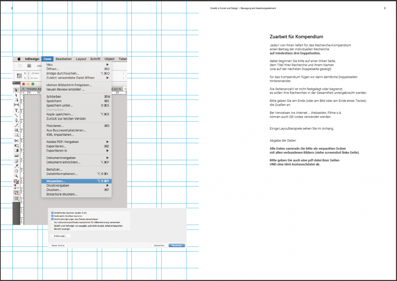
Task: Select the Hand tool
Action: 16,171
